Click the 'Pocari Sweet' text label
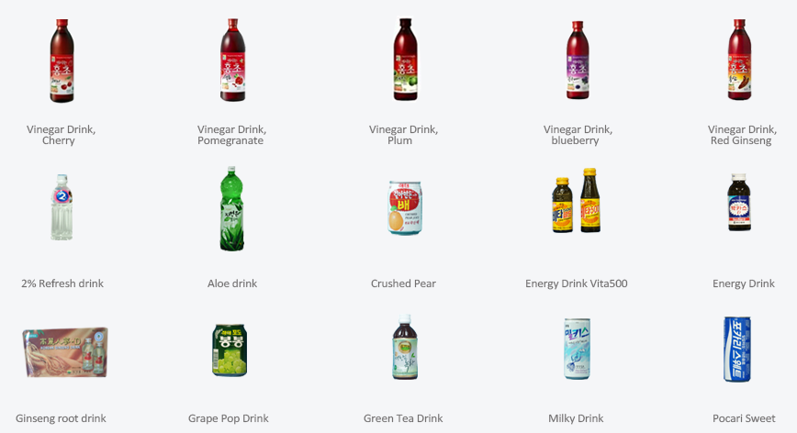The image size is (797, 433). tap(744, 418)
